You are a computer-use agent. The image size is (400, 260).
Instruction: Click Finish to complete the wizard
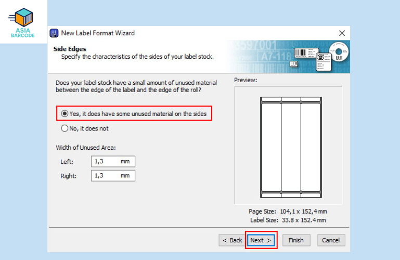click(x=296, y=240)
